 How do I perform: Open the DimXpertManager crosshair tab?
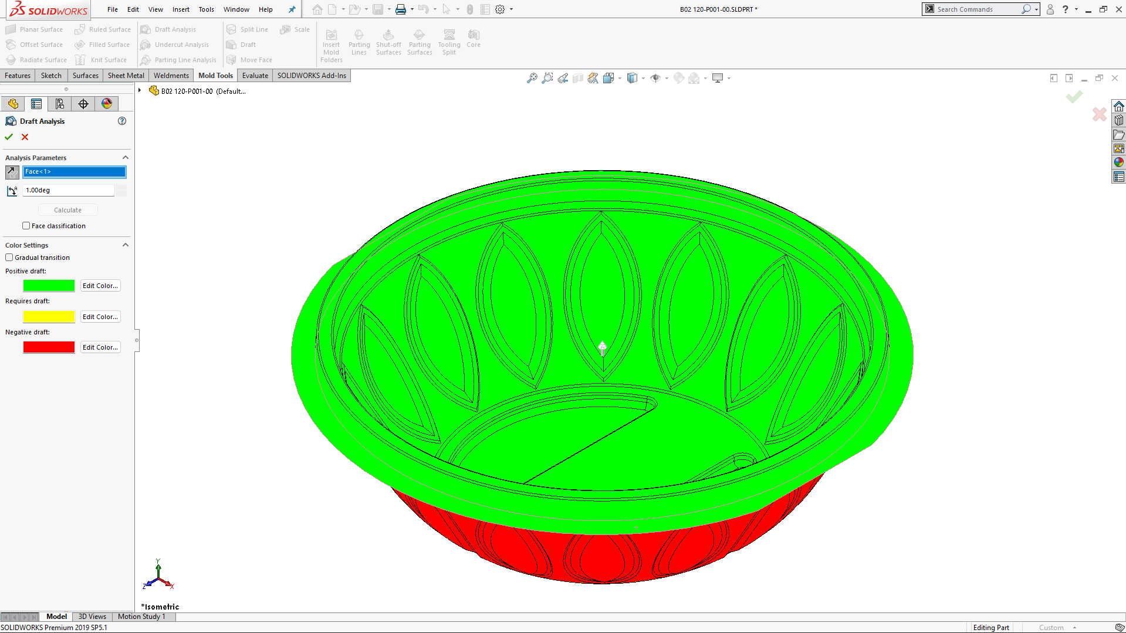click(83, 104)
